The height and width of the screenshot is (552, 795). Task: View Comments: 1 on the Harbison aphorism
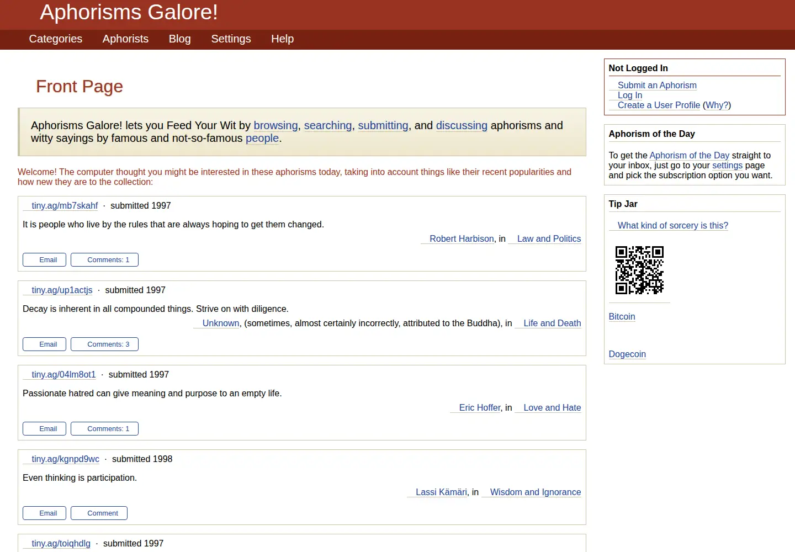click(104, 260)
